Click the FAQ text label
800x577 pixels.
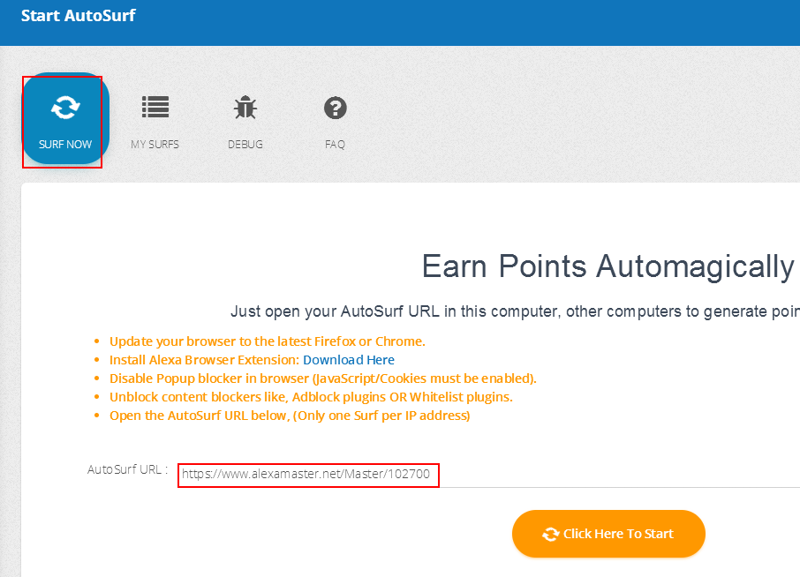pyautogui.click(x=336, y=145)
